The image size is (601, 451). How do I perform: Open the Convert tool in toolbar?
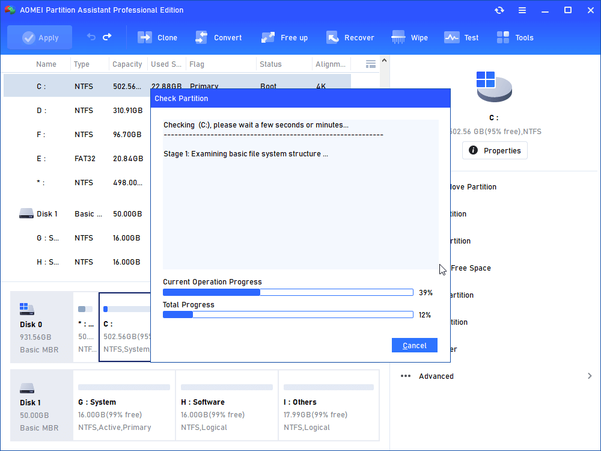(x=202, y=37)
